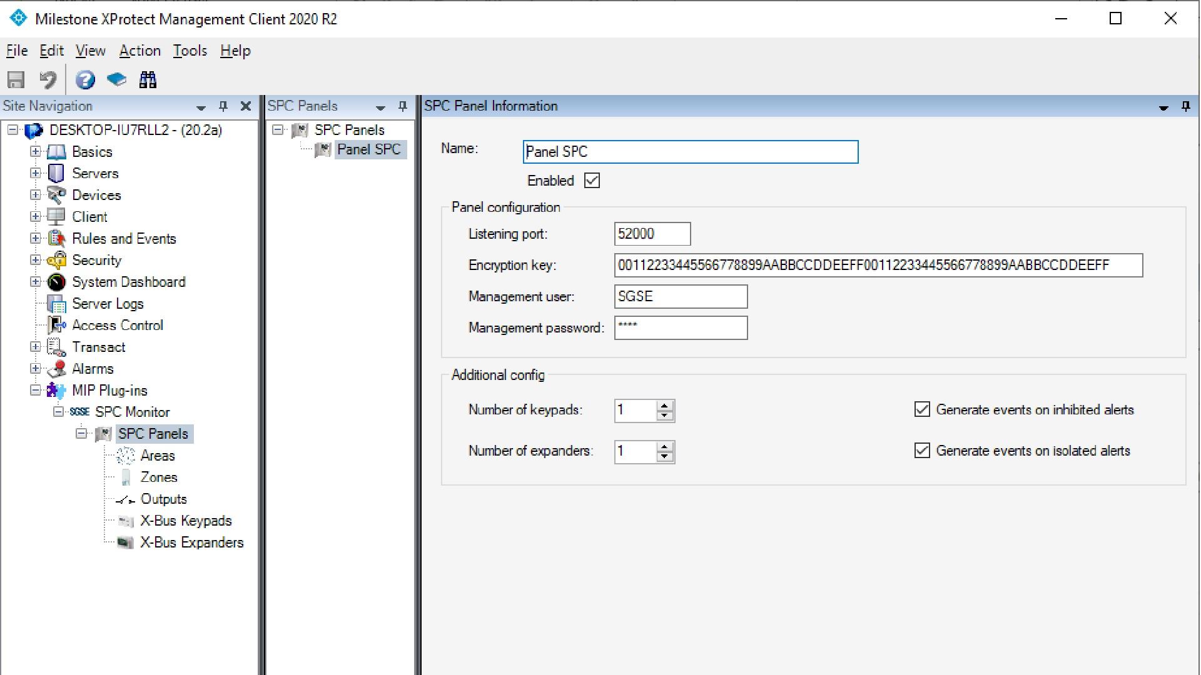Click the Encryption key field
Image resolution: width=1201 pixels, height=675 pixels.
[x=878, y=265]
